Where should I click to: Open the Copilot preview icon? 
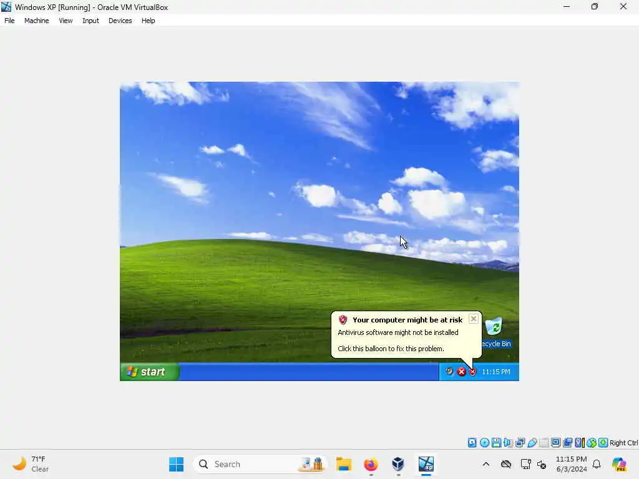coord(619,464)
